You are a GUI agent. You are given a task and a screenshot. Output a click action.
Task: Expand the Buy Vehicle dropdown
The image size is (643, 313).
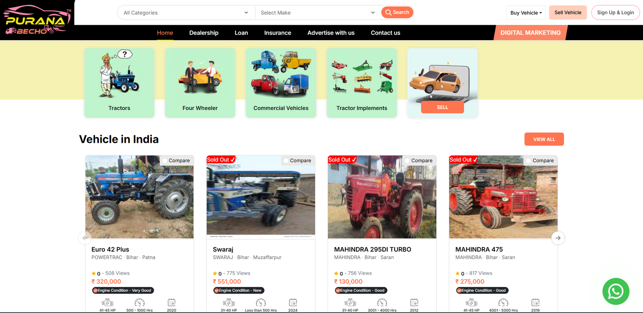(x=526, y=13)
